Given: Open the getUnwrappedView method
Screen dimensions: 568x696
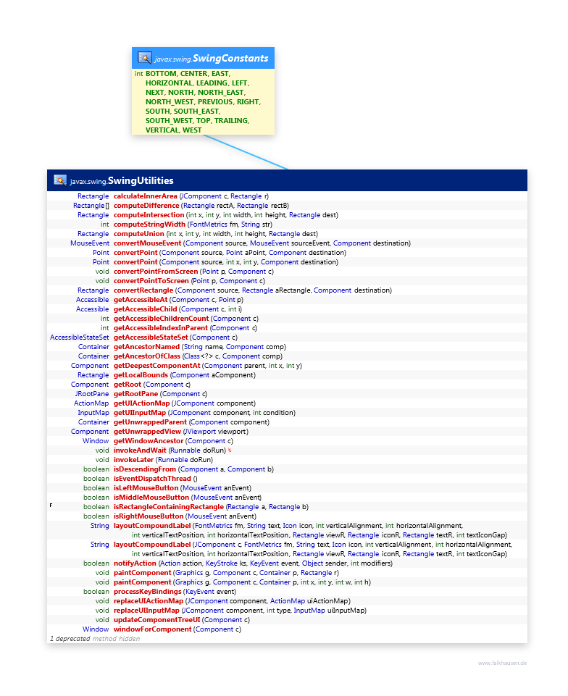Looking at the screenshot, I should (148, 432).
